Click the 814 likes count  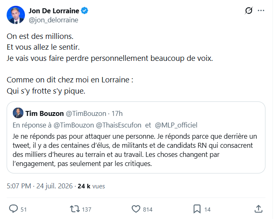[x=147, y=209]
